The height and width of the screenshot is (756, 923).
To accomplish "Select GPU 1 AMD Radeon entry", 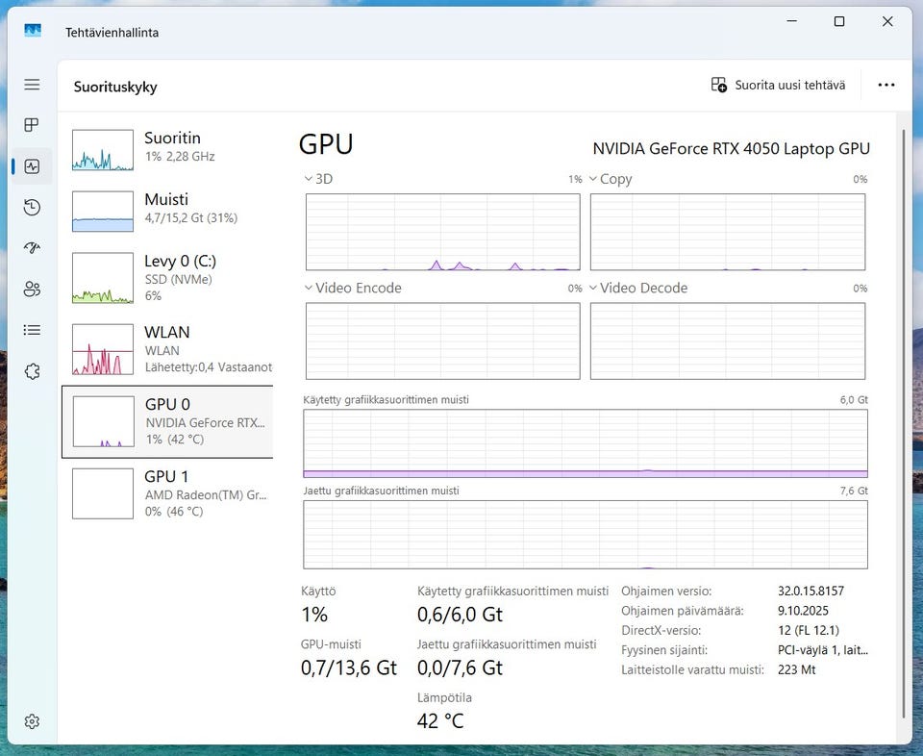I will pos(167,492).
